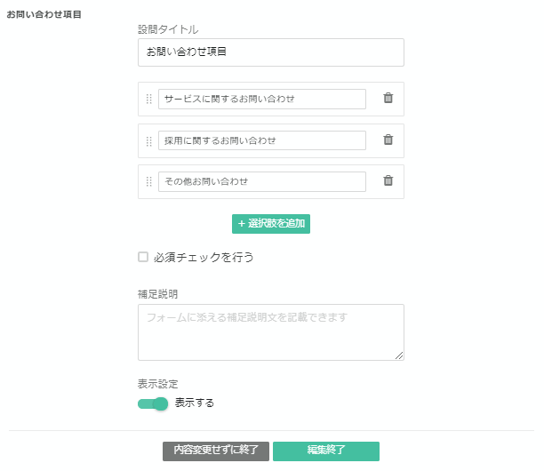The height and width of the screenshot is (471, 544).
Task: Edit the その他お問い合わせ text field
Action: (x=261, y=181)
